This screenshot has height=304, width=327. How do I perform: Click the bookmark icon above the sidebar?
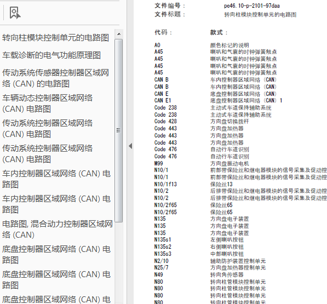coord(15,13)
